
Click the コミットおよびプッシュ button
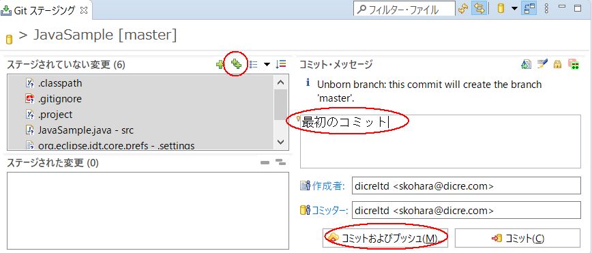tap(385, 238)
